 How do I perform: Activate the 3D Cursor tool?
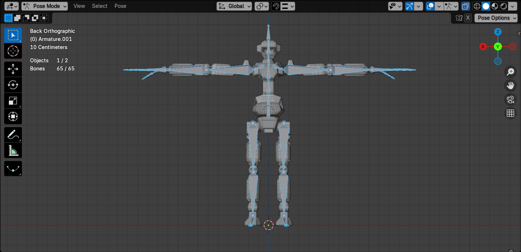pos(13,51)
